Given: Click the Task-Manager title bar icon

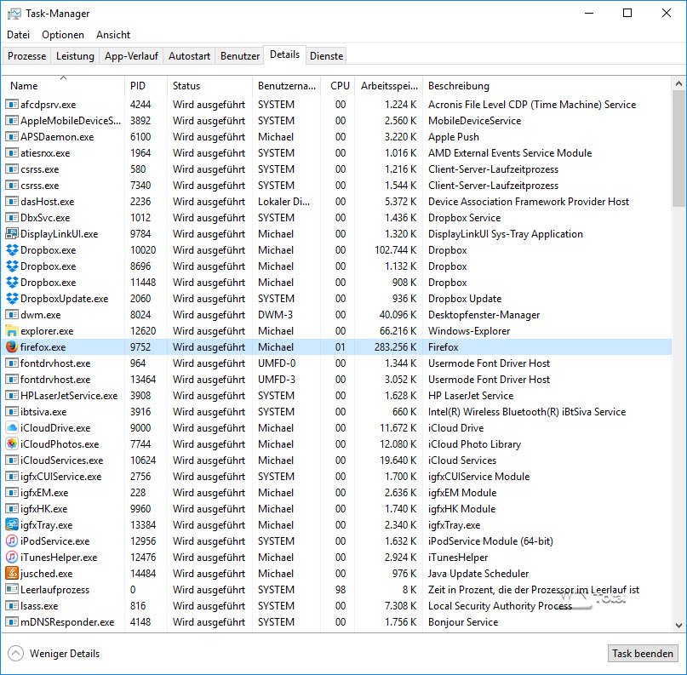Looking at the screenshot, I should coord(14,14).
